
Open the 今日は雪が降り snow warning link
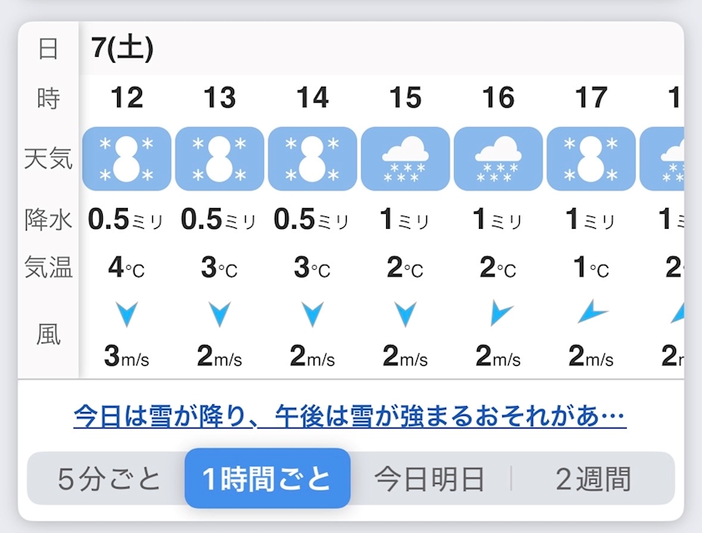point(349,415)
